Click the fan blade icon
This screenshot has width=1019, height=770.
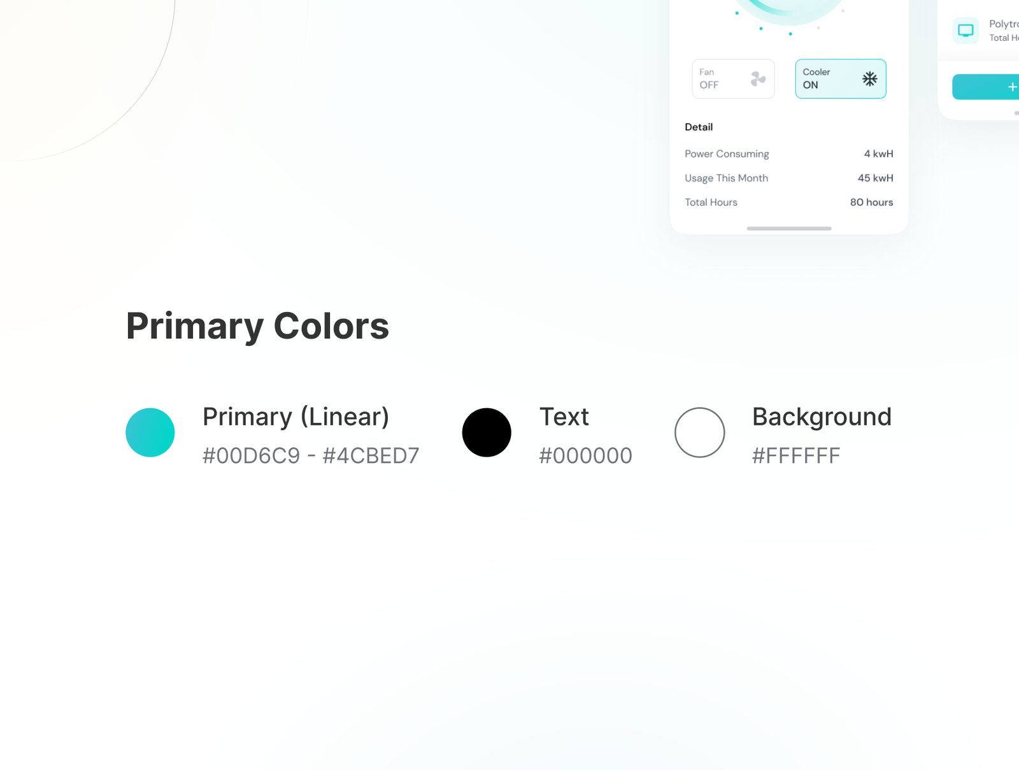758,79
